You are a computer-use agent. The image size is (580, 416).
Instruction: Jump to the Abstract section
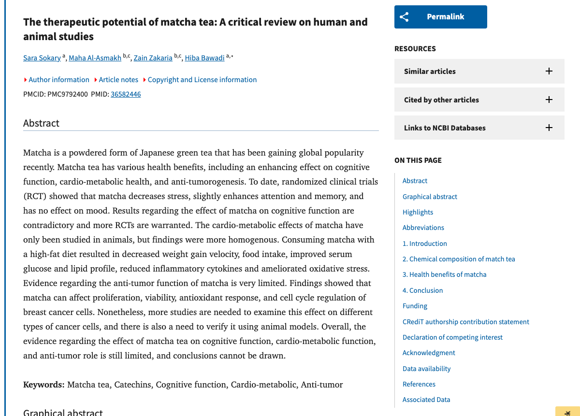pos(415,181)
